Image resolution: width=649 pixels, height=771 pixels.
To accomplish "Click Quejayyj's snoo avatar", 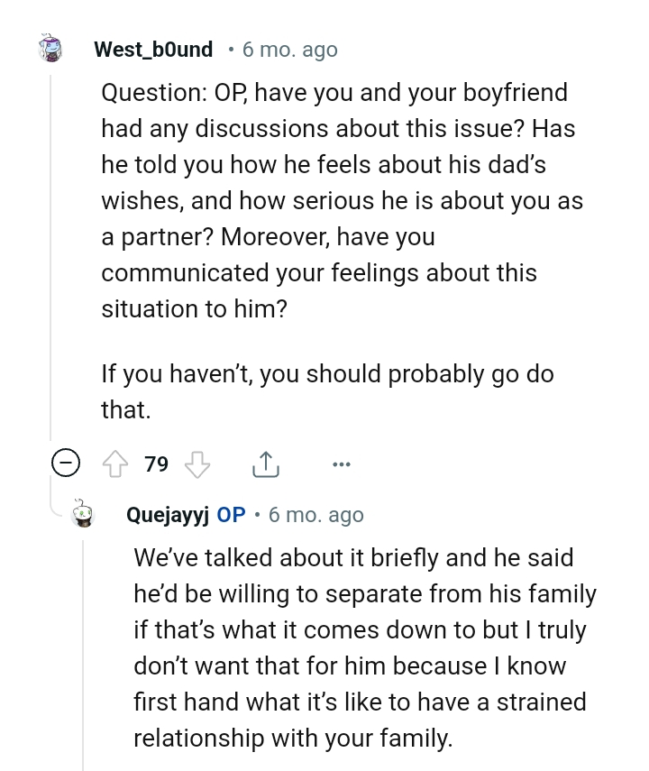I will (84, 515).
